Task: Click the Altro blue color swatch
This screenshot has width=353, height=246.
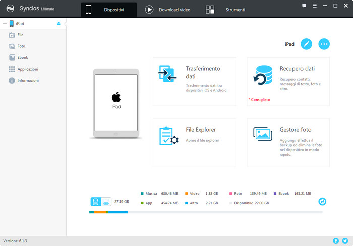Action: (186, 203)
